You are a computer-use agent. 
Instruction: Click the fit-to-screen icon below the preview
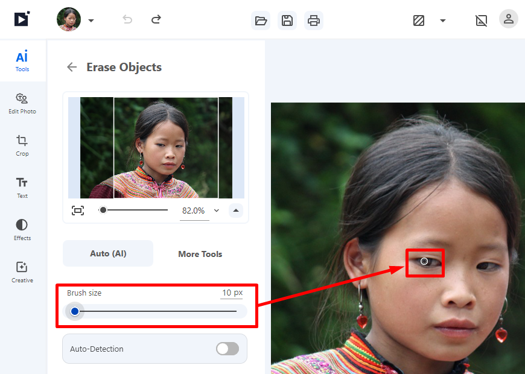[78, 211]
